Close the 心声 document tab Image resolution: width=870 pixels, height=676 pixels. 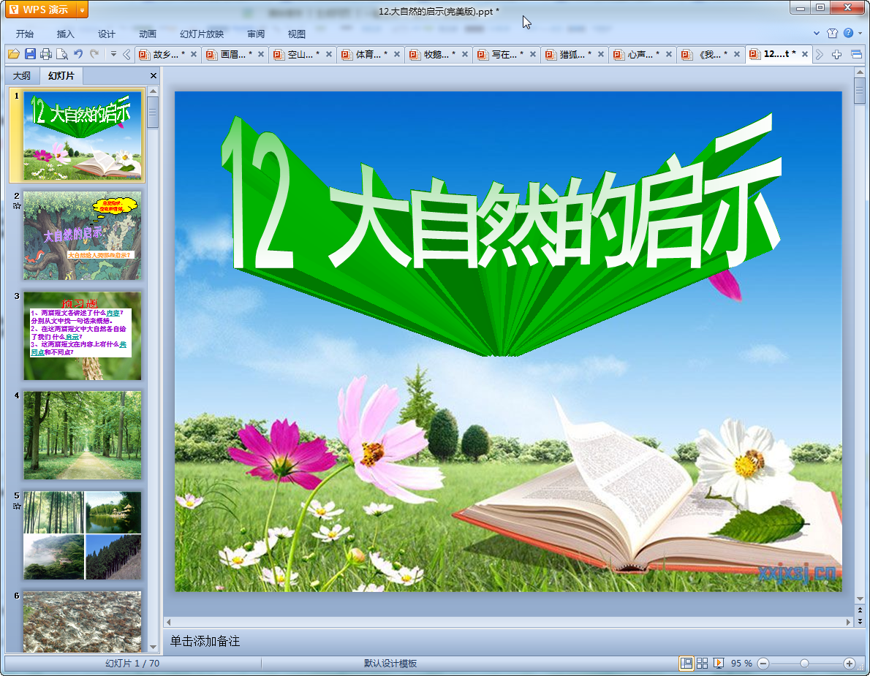click(669, 54)
